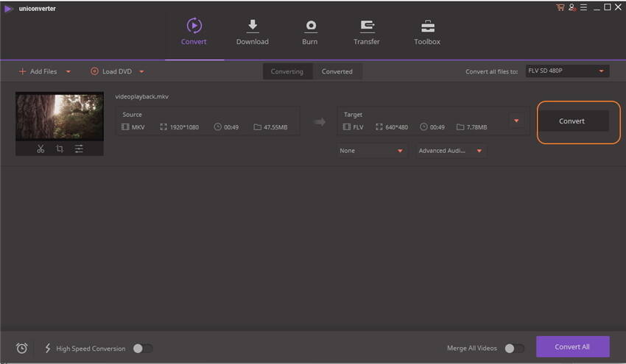Click the Convert circular play icon
Screen dimensions: 626x364
(x=194, y=26)
